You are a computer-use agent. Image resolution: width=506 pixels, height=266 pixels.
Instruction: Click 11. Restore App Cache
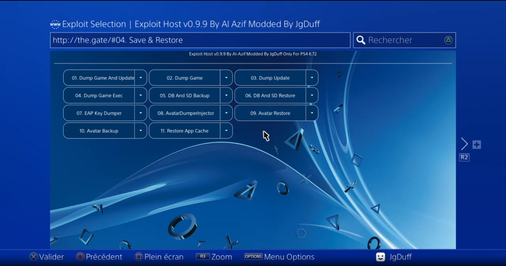[185, 131]
